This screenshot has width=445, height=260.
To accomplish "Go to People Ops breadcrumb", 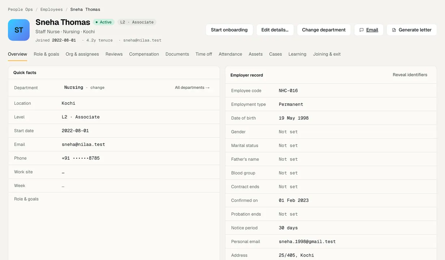I will pos(20,9).
